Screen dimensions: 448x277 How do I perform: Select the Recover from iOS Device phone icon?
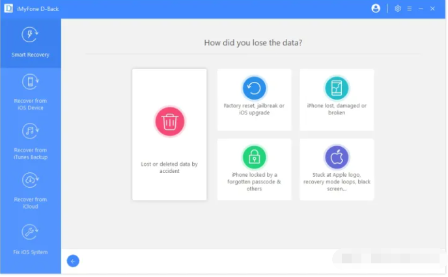[x=30, y=81]
